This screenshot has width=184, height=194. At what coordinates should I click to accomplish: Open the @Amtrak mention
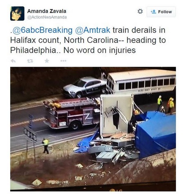click(93, 30)
